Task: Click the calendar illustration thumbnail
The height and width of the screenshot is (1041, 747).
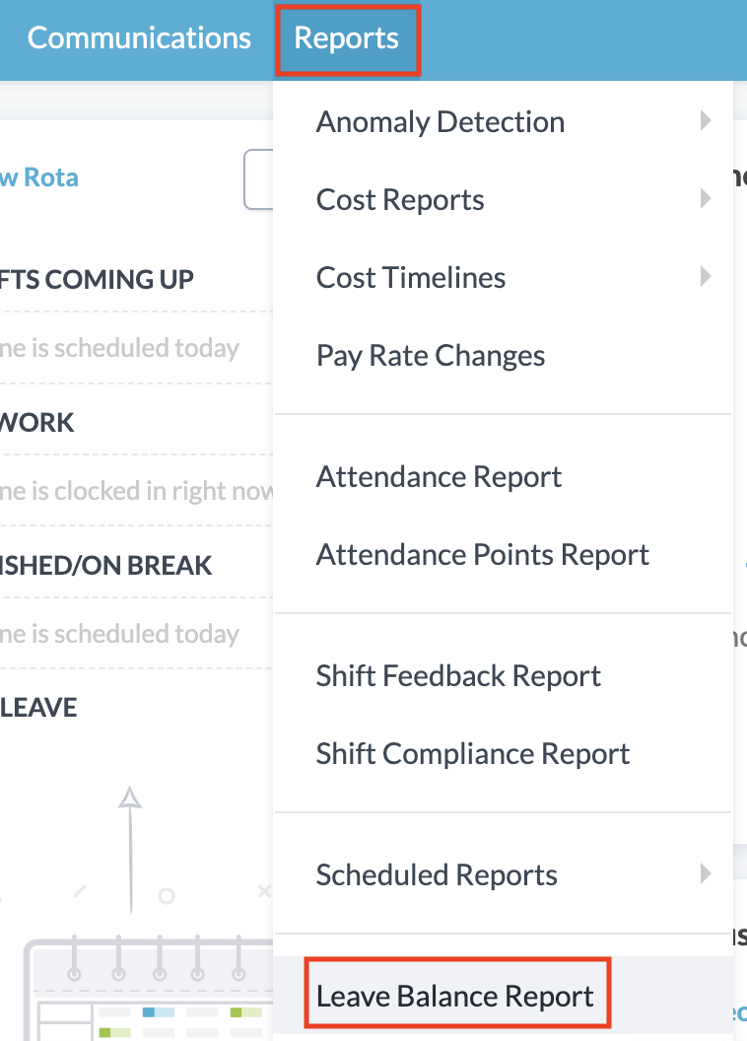Action: point(148,986)
